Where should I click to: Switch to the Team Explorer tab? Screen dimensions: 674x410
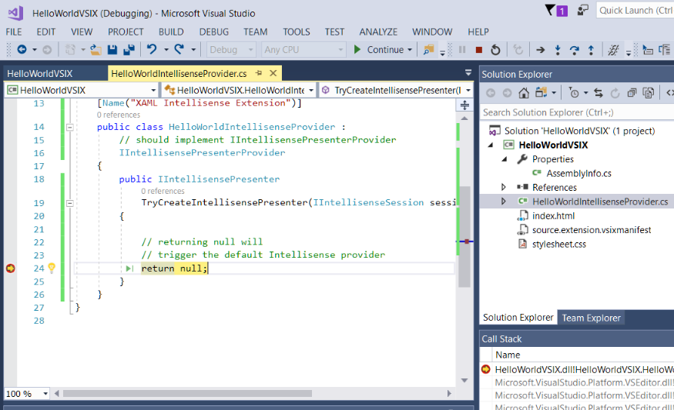tap(591, 318)
